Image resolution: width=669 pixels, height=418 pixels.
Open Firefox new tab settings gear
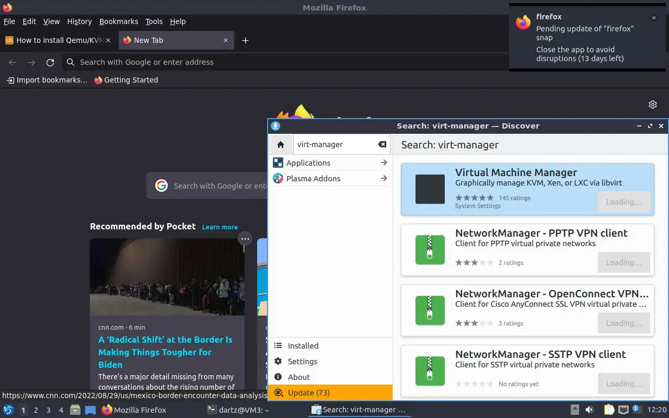click(653, 104)
